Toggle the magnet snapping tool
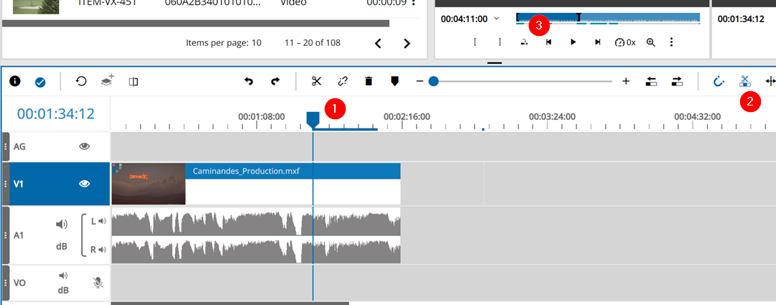The height and width of the screenshot is (305, 776). (718, 81)
